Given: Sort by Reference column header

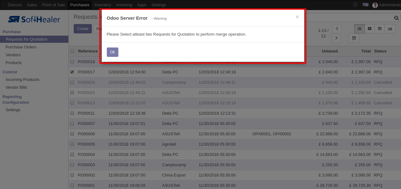Looking at the screenshot, I should coord(88,51).
